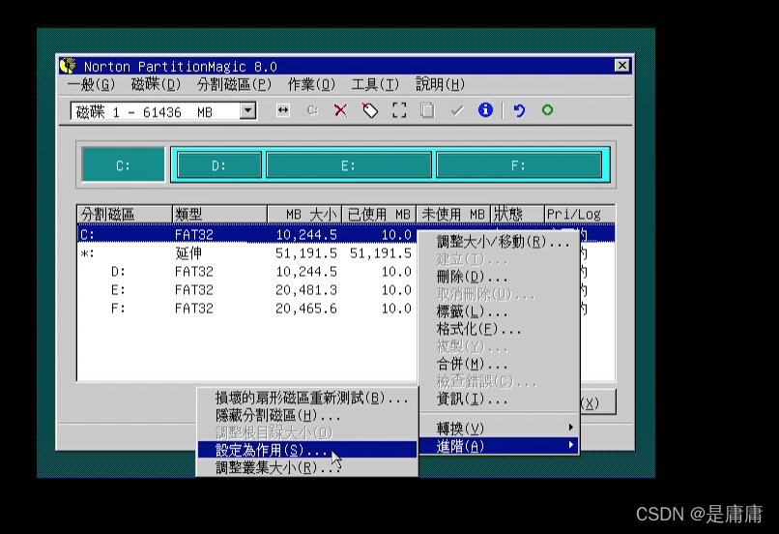Click the blue undo arrow icon
Viewport: 779px width, 534px height.
pos(519,110)
